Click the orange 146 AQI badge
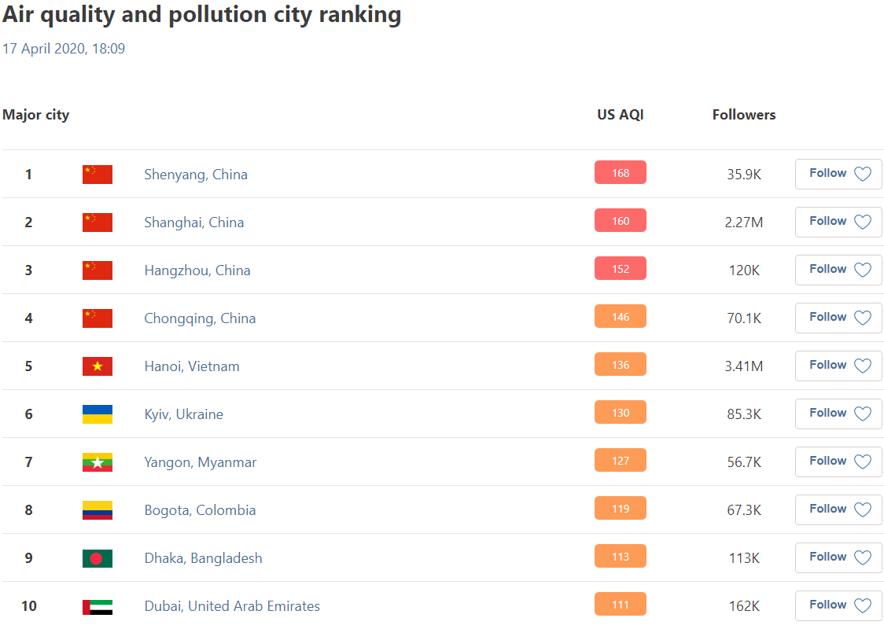The width and height of the screenshot is (884, 629). click(621, 317)
